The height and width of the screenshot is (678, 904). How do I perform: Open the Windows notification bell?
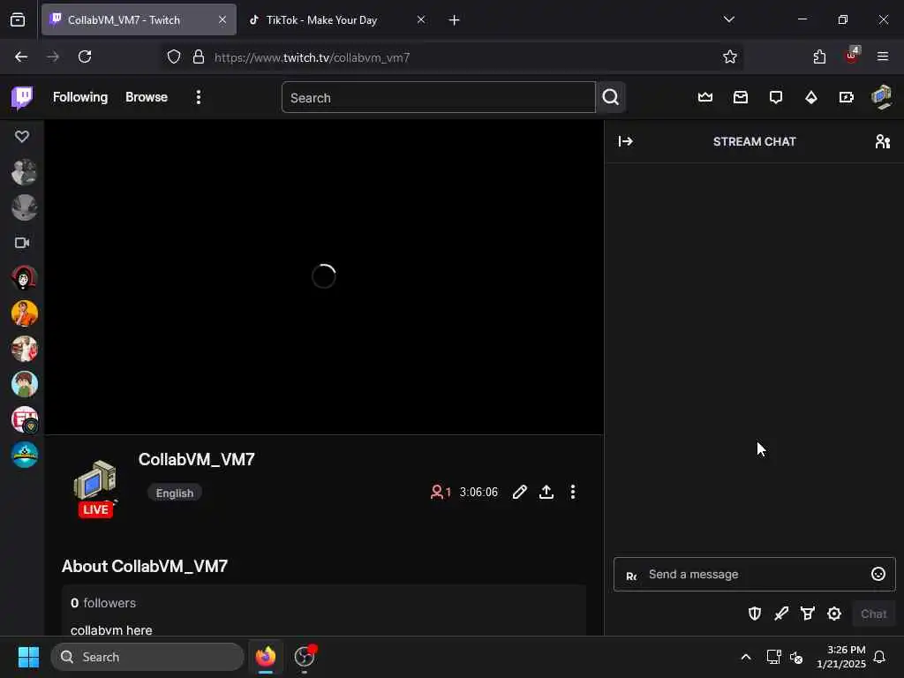(x=879, y=657)
